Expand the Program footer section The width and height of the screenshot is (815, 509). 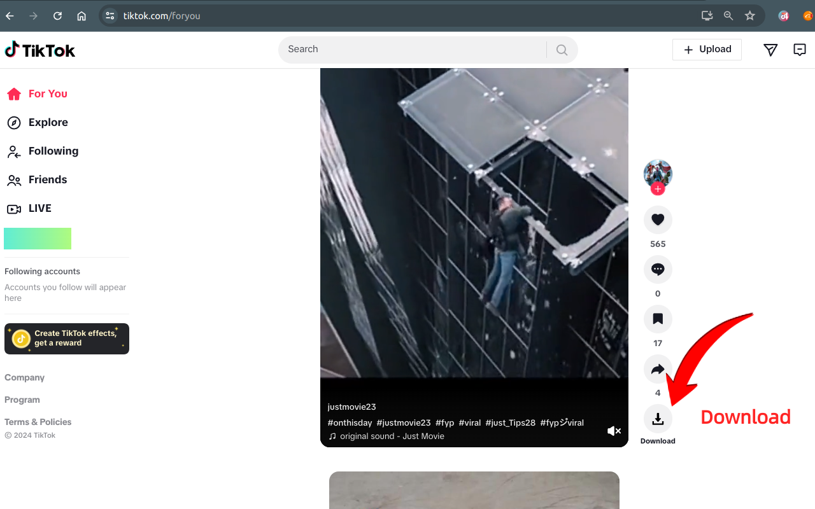(x=22, y=400)
